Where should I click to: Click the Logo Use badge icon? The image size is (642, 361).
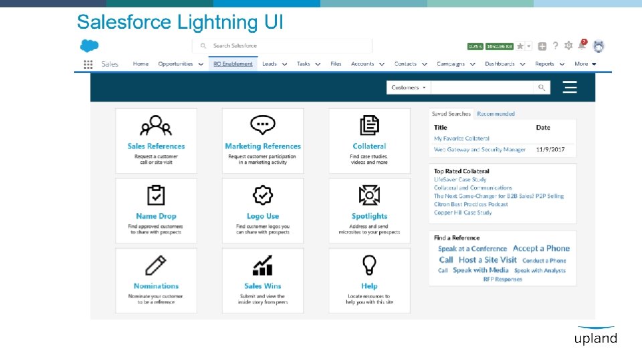(262, 195)
